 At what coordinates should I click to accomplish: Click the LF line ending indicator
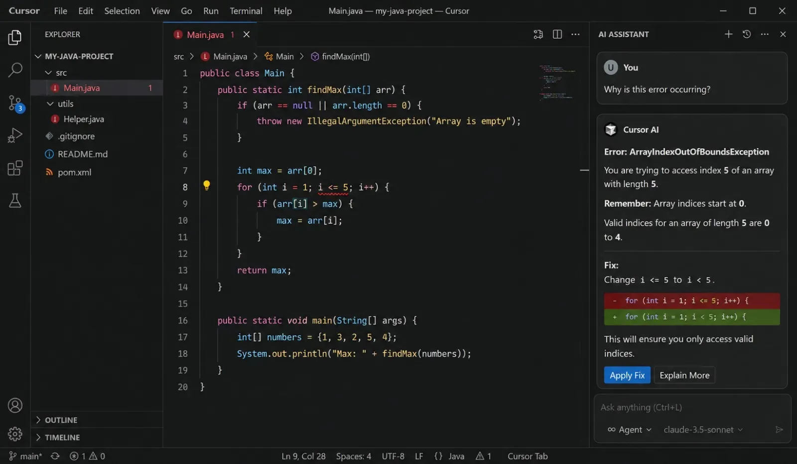click(x=419, y=456)
